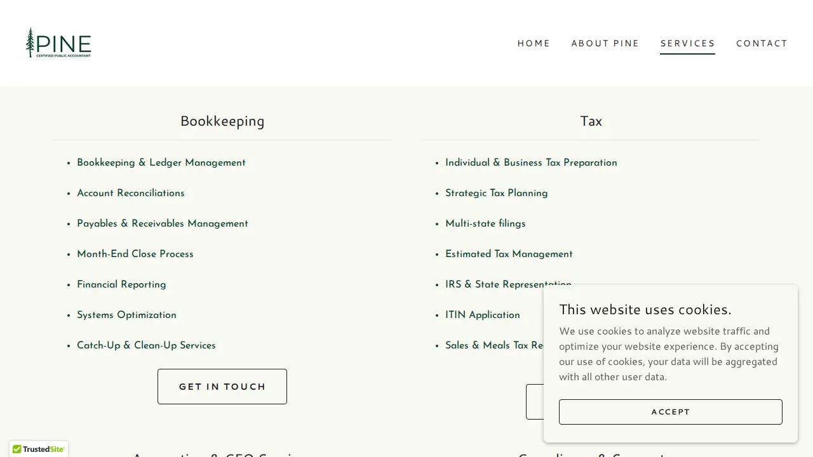This screenshot has height=457, width=813.
Task: Click the Bookkeeping section heading
Action: coord(222,121)
